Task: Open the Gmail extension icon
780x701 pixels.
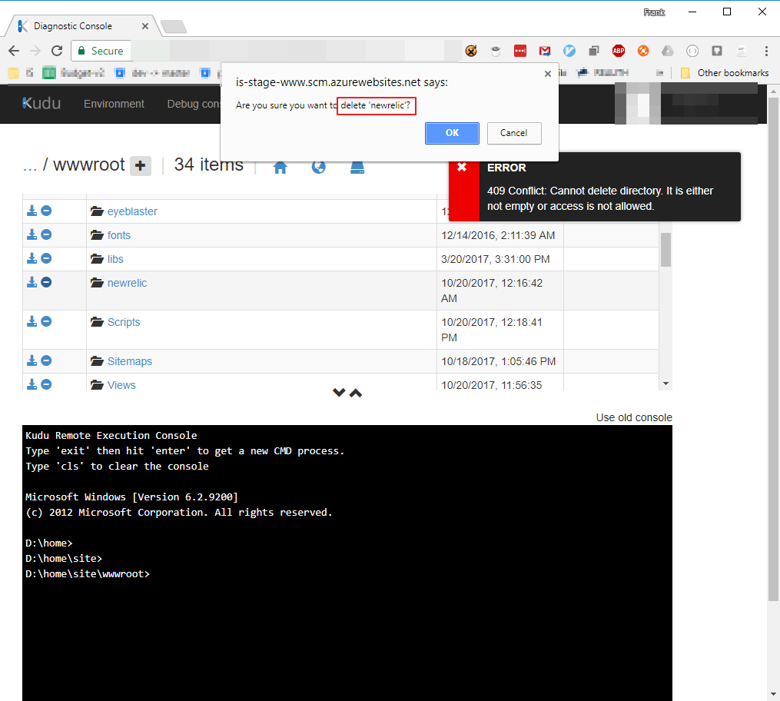Action: point(545,51)
